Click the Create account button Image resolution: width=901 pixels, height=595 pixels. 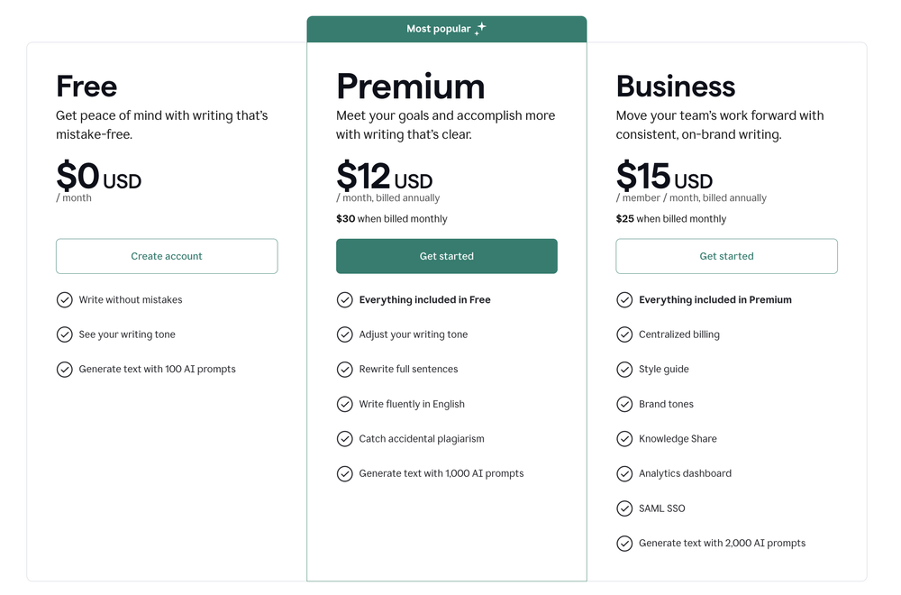coord(167,256)
